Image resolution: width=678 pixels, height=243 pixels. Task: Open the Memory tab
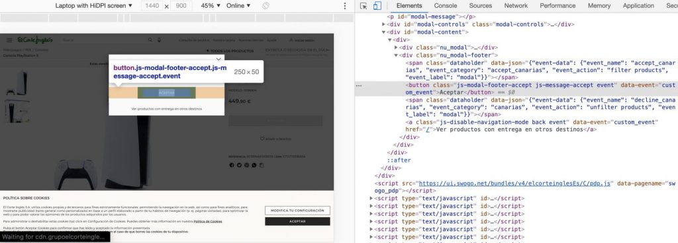pos(599,5)
